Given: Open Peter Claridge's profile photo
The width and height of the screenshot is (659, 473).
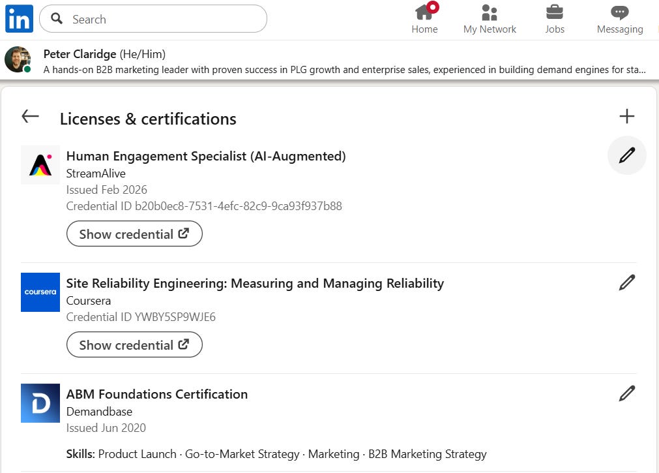Looking at the screenshot, I should (x=18, y=60).
